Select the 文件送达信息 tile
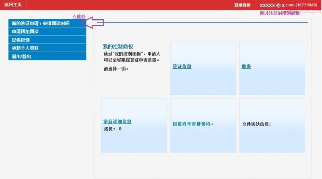Screen dimensions: 322x179 pyautogui.click(x=257, y=124)
